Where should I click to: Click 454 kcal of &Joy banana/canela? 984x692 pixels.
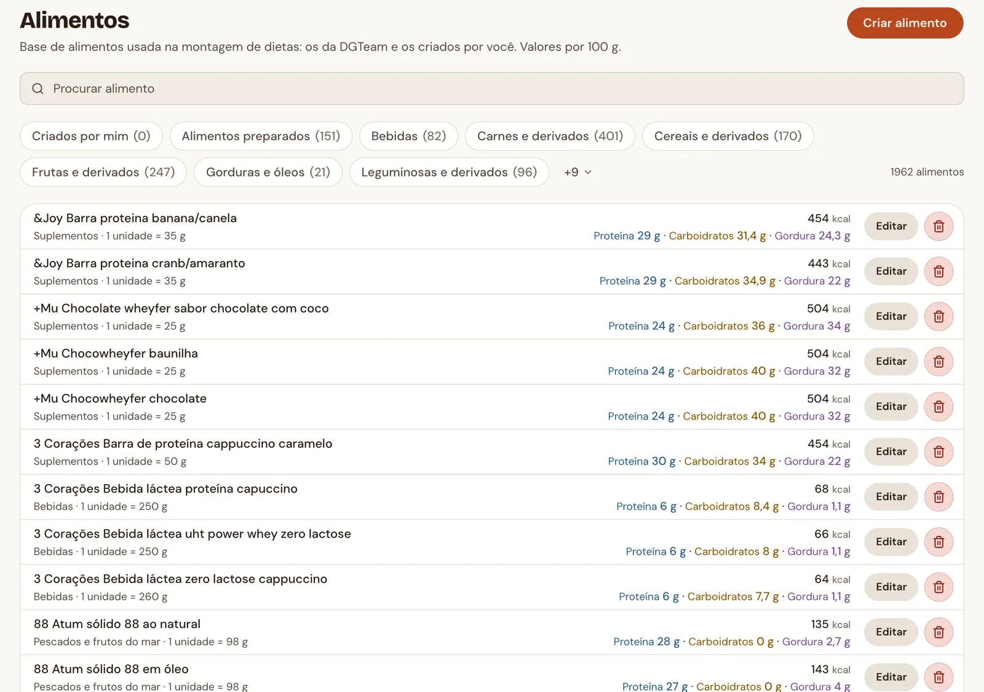point(829,218)
